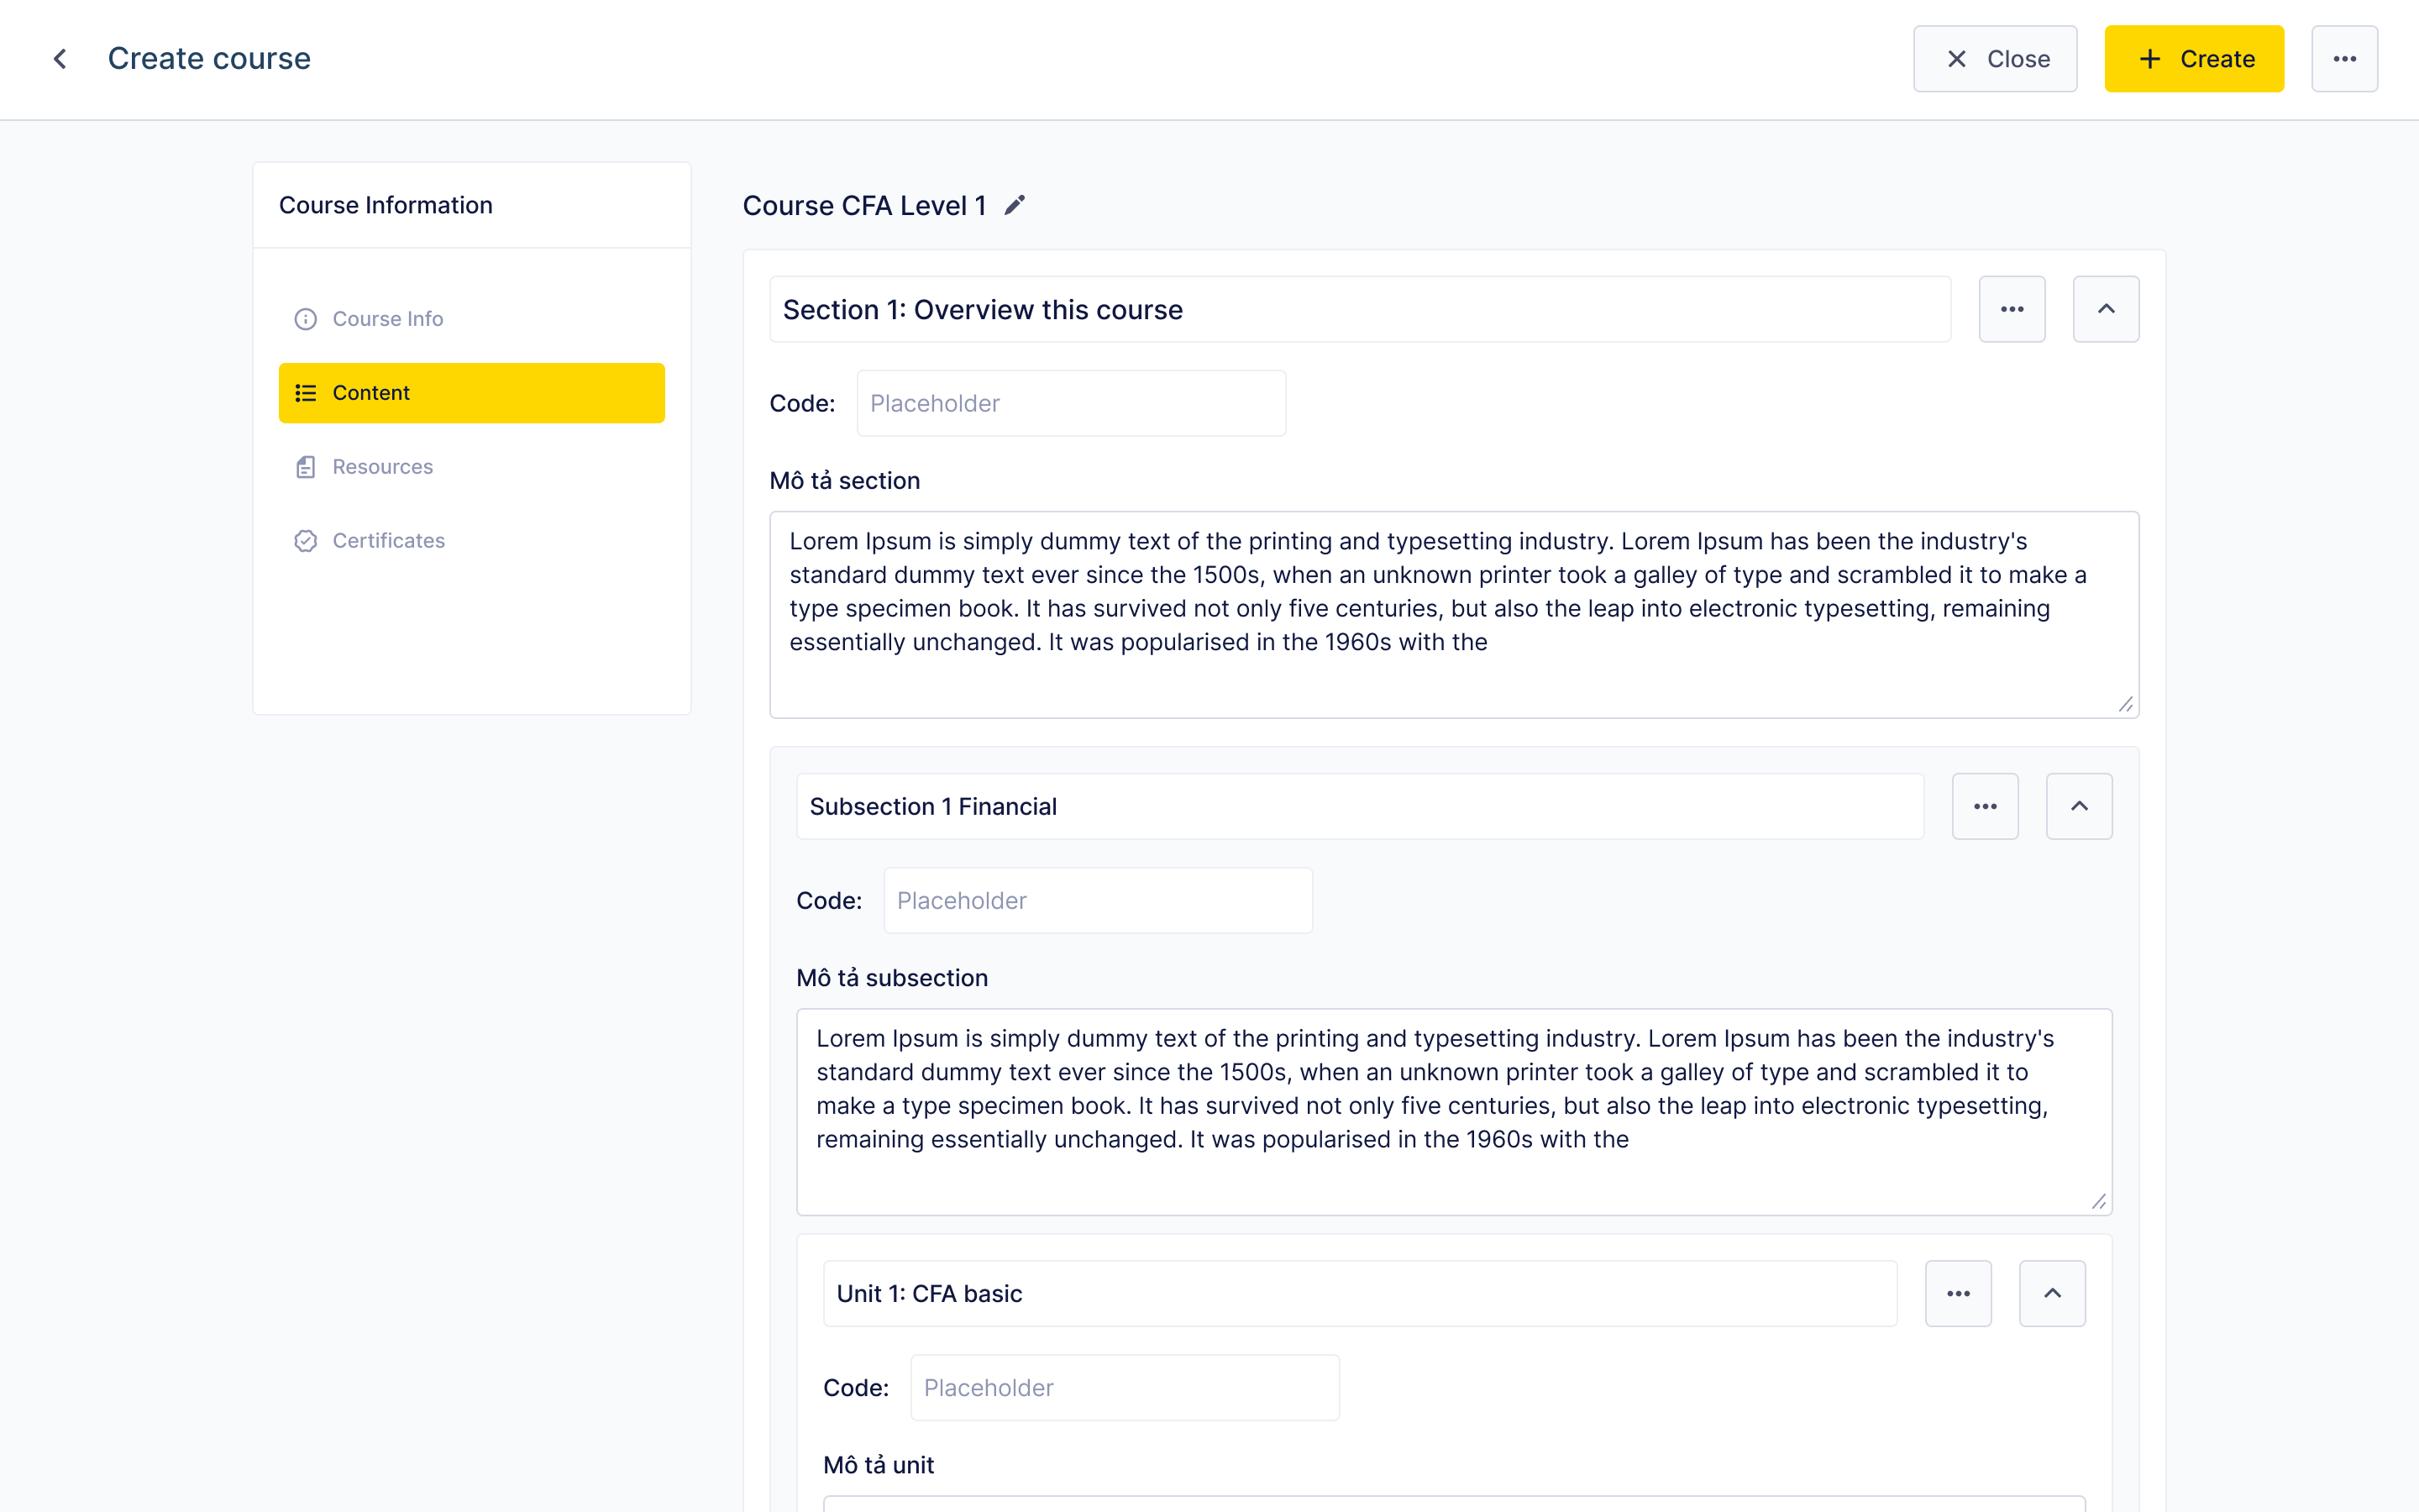Click the Close button
This screenshot has height=1512, width=2419.
coord(1995,59)
